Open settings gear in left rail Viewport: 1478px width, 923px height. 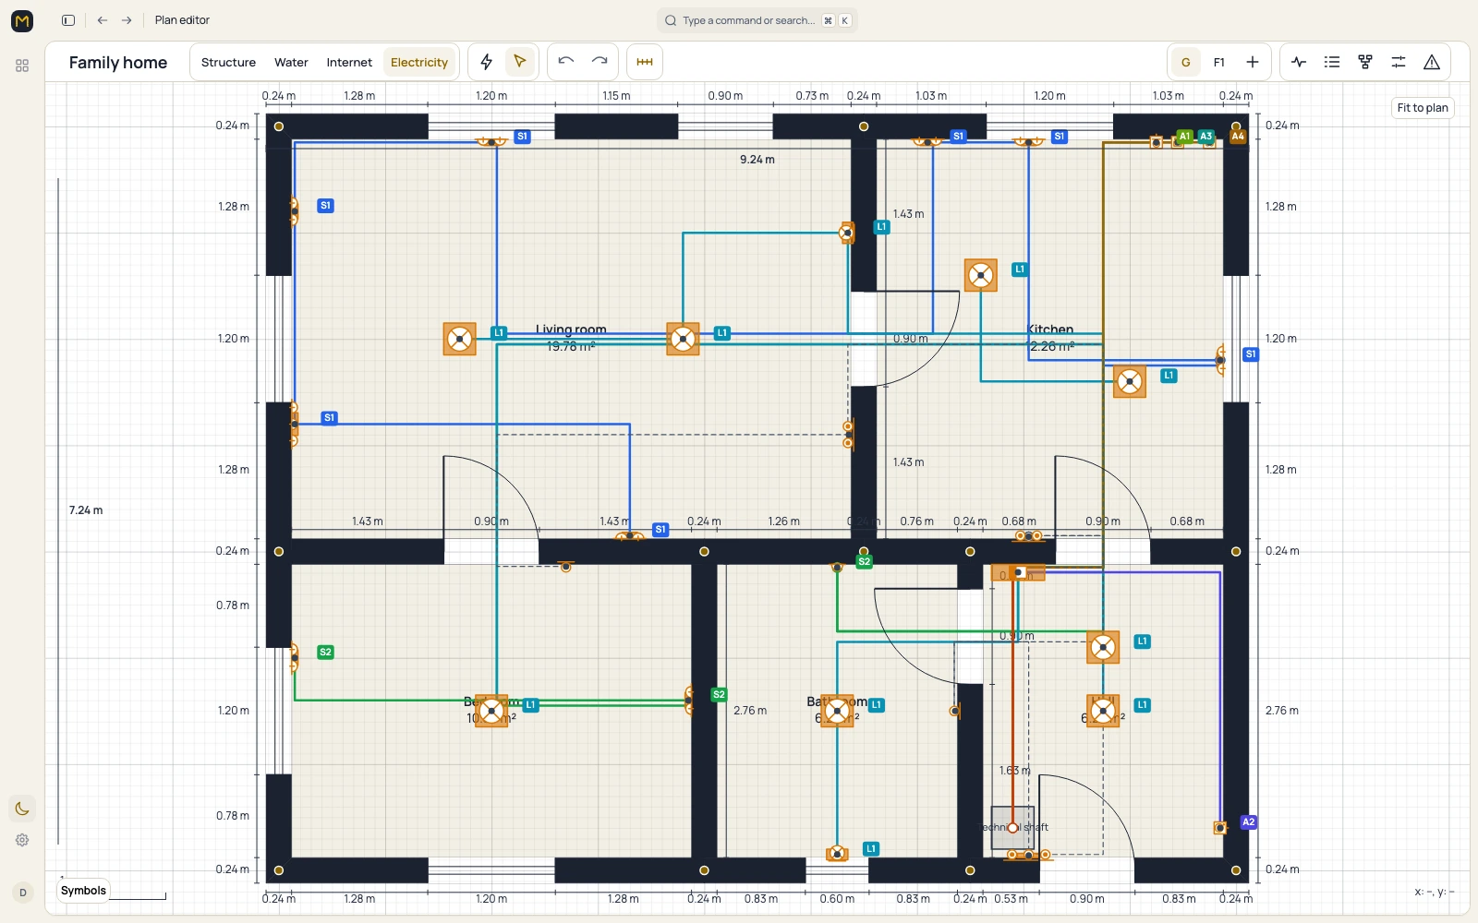pos(22,840)
